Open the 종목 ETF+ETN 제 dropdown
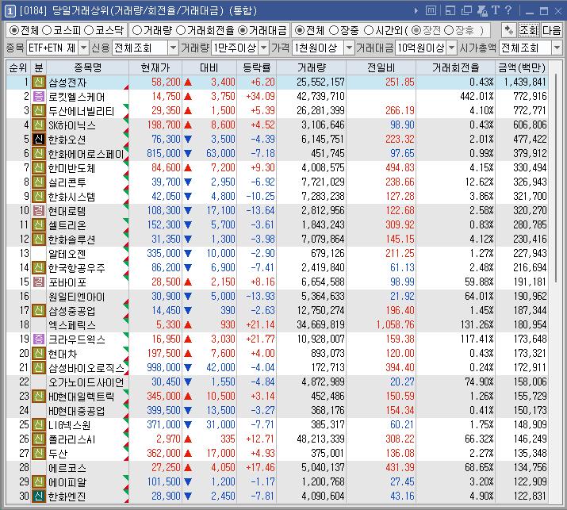Image resolution: width=567 pixels, height=510 pixels. [x=83, y=48]
